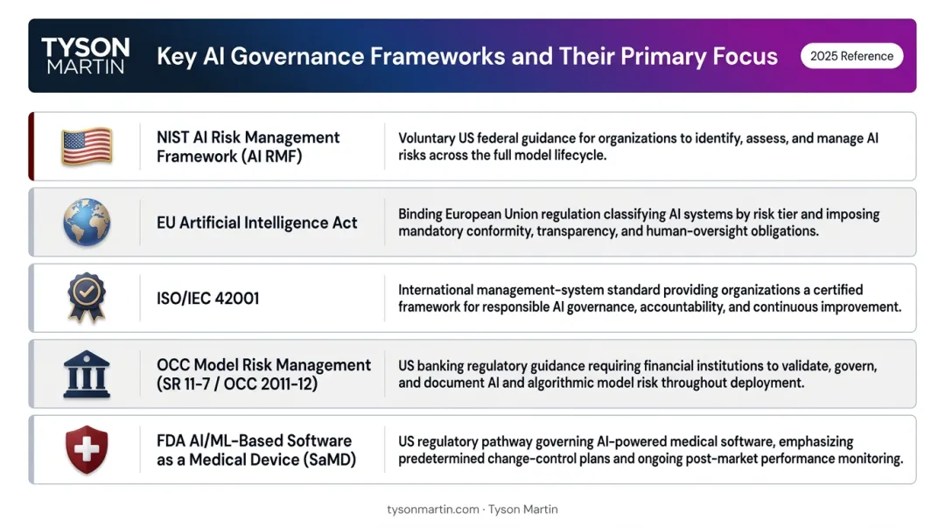Click the certification ribbon badge icon for ISO/IEC 42001
The width and height of the screenshot is (945, 528).
(87, 298)
